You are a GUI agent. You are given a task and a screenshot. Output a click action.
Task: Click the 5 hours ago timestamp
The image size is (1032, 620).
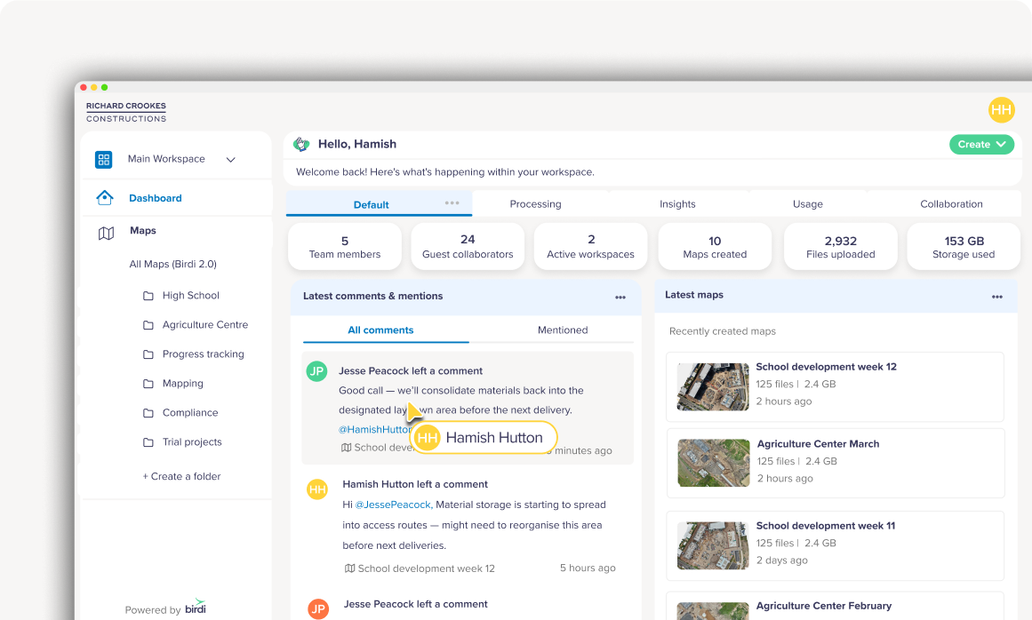(588, 568)
